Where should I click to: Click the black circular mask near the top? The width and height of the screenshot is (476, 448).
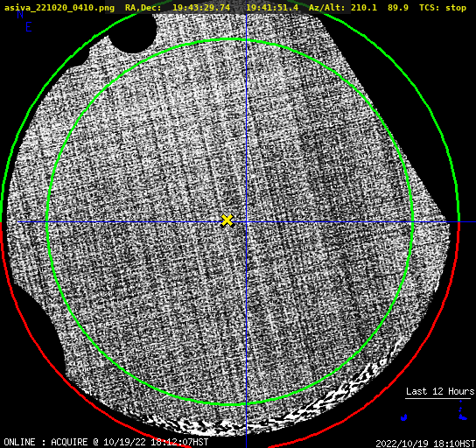point(133,32)
